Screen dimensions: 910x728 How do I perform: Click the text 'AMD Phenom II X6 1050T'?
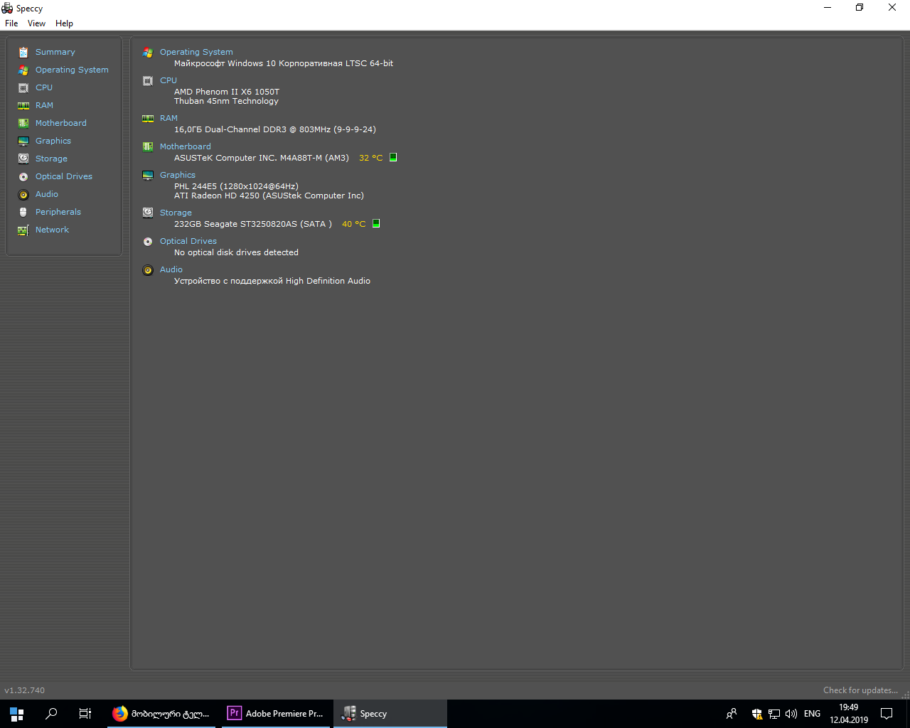(227, 92)
